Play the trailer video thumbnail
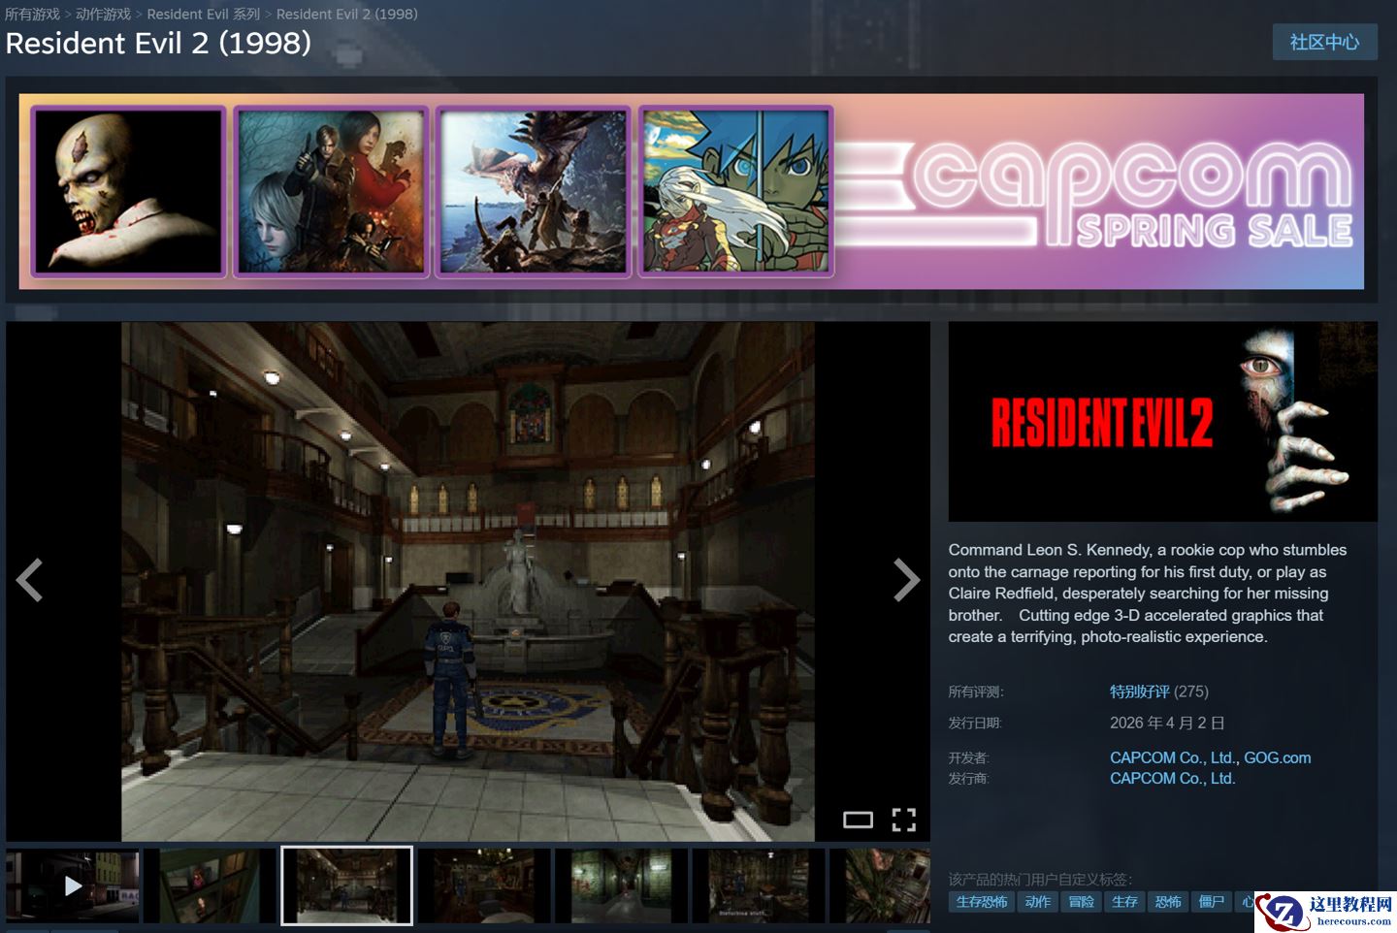The image size is (1397, 933). [73, 885]
